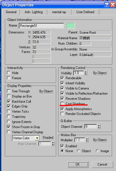Expand the Vertex Color dropdown
This screenshot has height=171, width=116.
[37, 138]
